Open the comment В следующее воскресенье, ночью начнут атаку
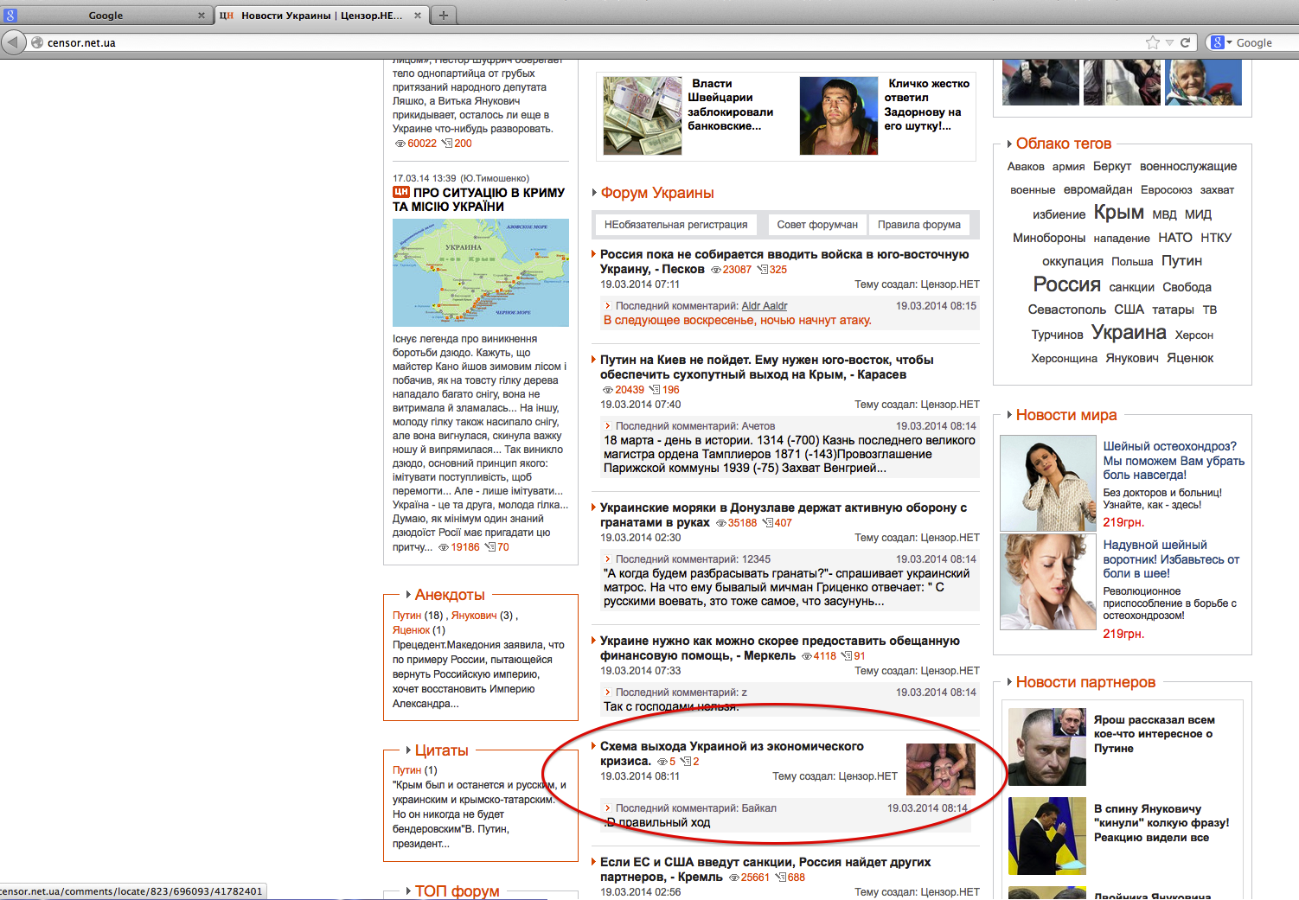The width and height of the screenshot is (1299, 900). (x=738, y=320)
